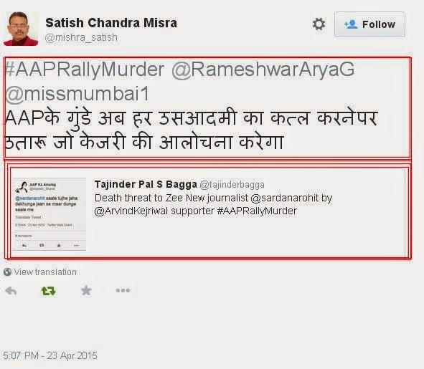
Task: Open the three-dot more options menu
Action: click(123, 291)
